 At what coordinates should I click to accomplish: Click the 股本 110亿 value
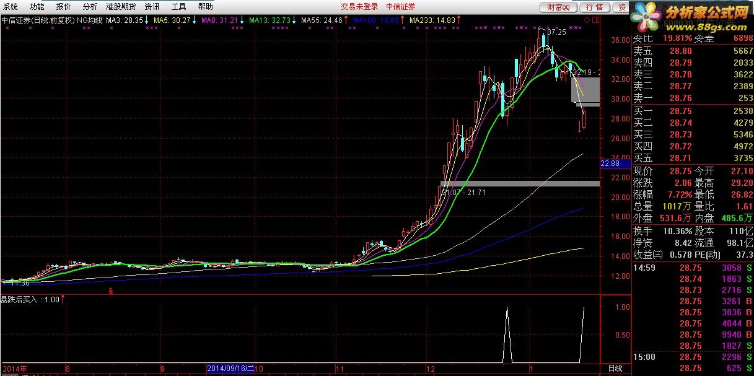tap(741, 230)
